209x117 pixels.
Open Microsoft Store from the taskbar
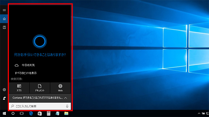point(40,113)
